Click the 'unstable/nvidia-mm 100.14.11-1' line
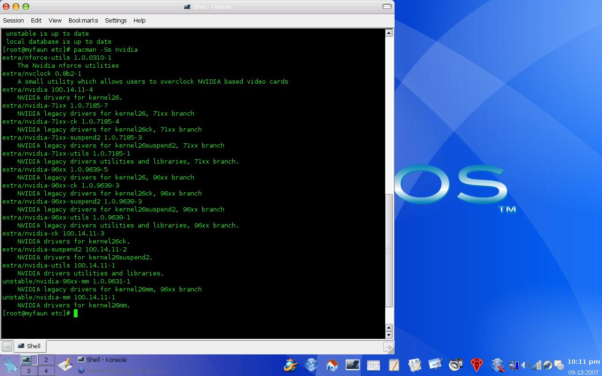Image resolution: width=602 pixels, height=376 pixels. (x=59, y=297)
